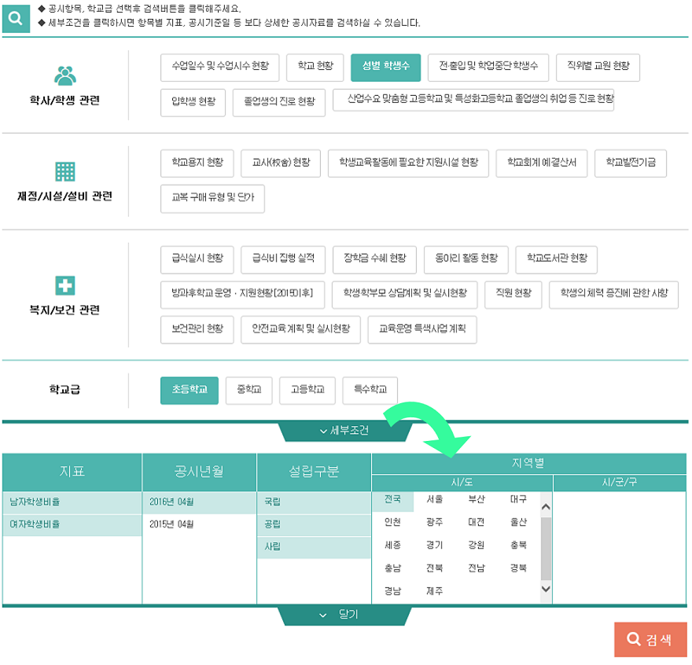Screen dimensions: 692x665
Task: Click the 복지/보건 medical cross icon
Action: tap(65, 285)
